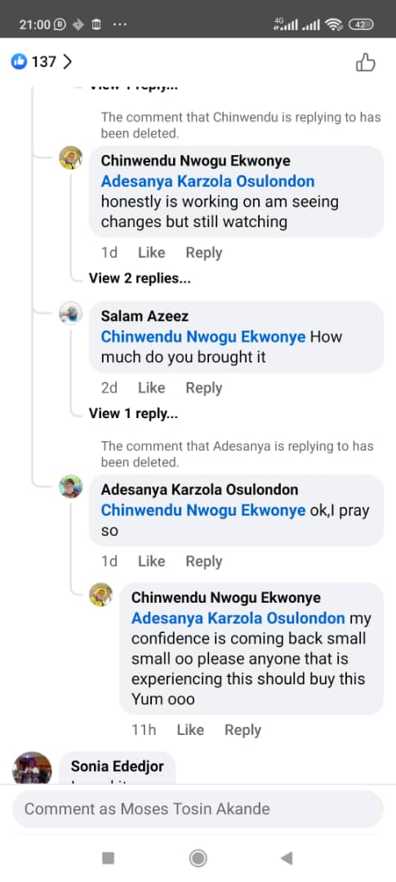This screenshot has width=396, height=882.
Task: Tap the thumbs-up like icon at top right
Action: point(366,62)
